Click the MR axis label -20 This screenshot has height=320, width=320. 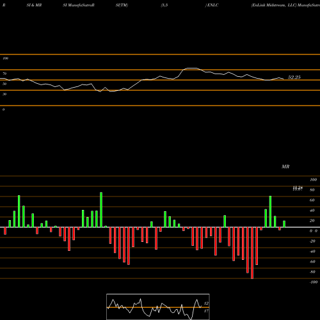pos(312,241)
